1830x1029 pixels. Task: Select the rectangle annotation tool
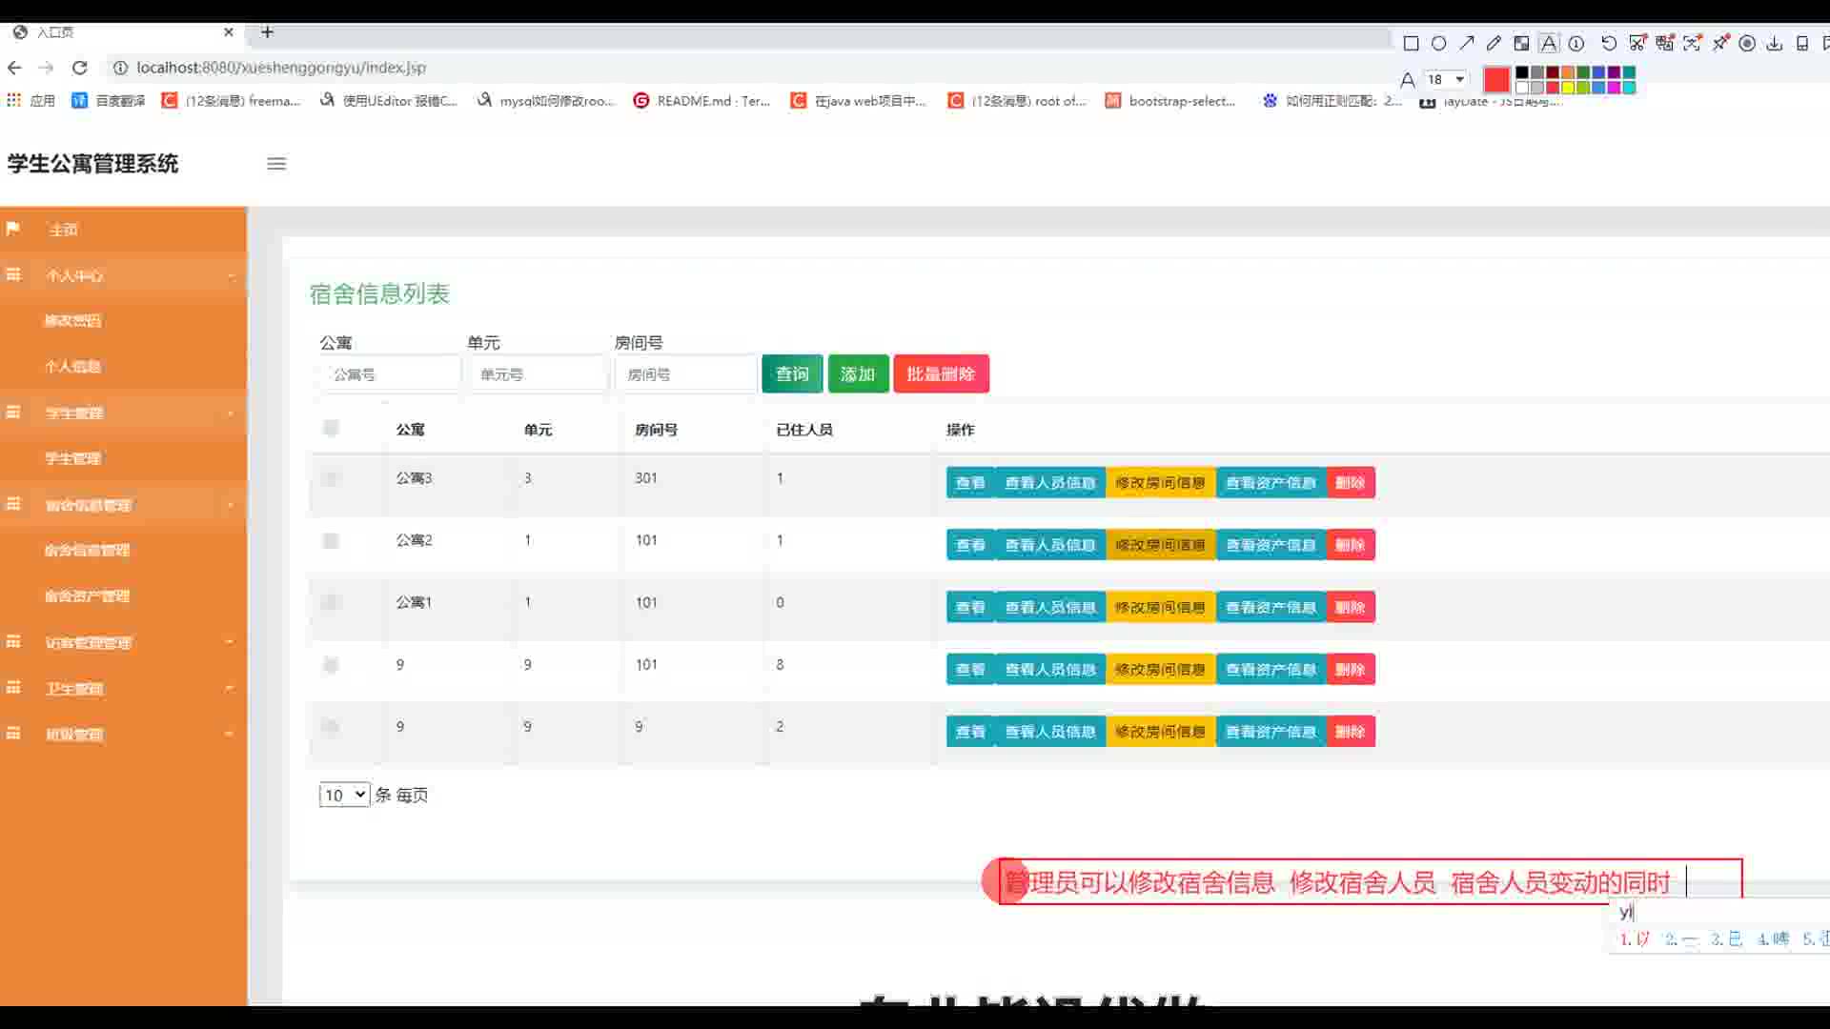[x=1411, y=44]
